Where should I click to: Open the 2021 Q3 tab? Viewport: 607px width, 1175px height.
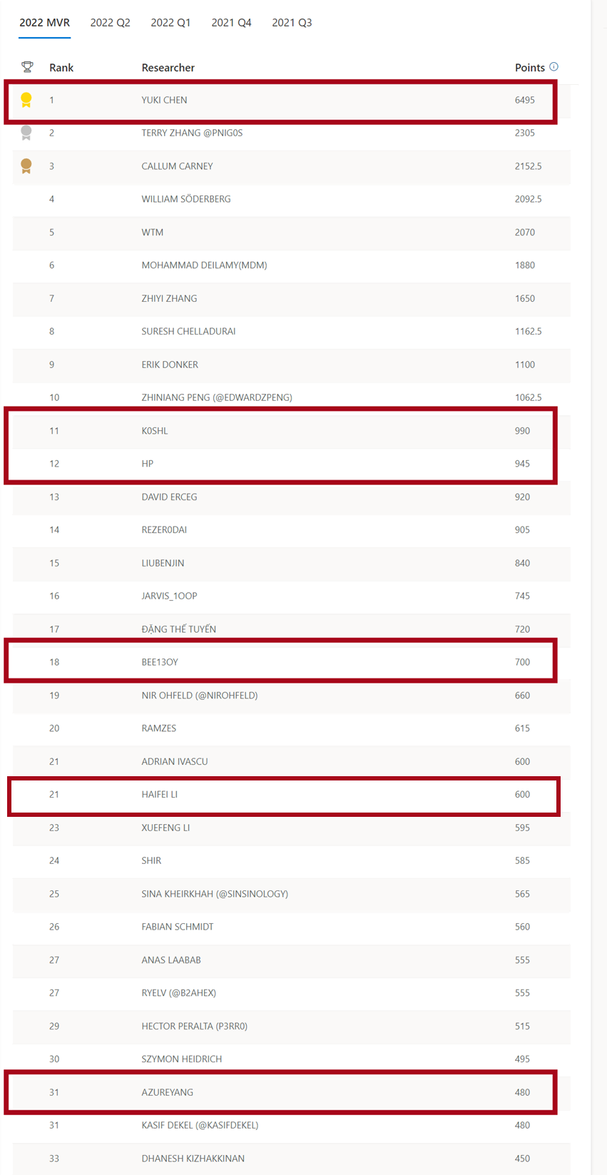coord(292,23)
